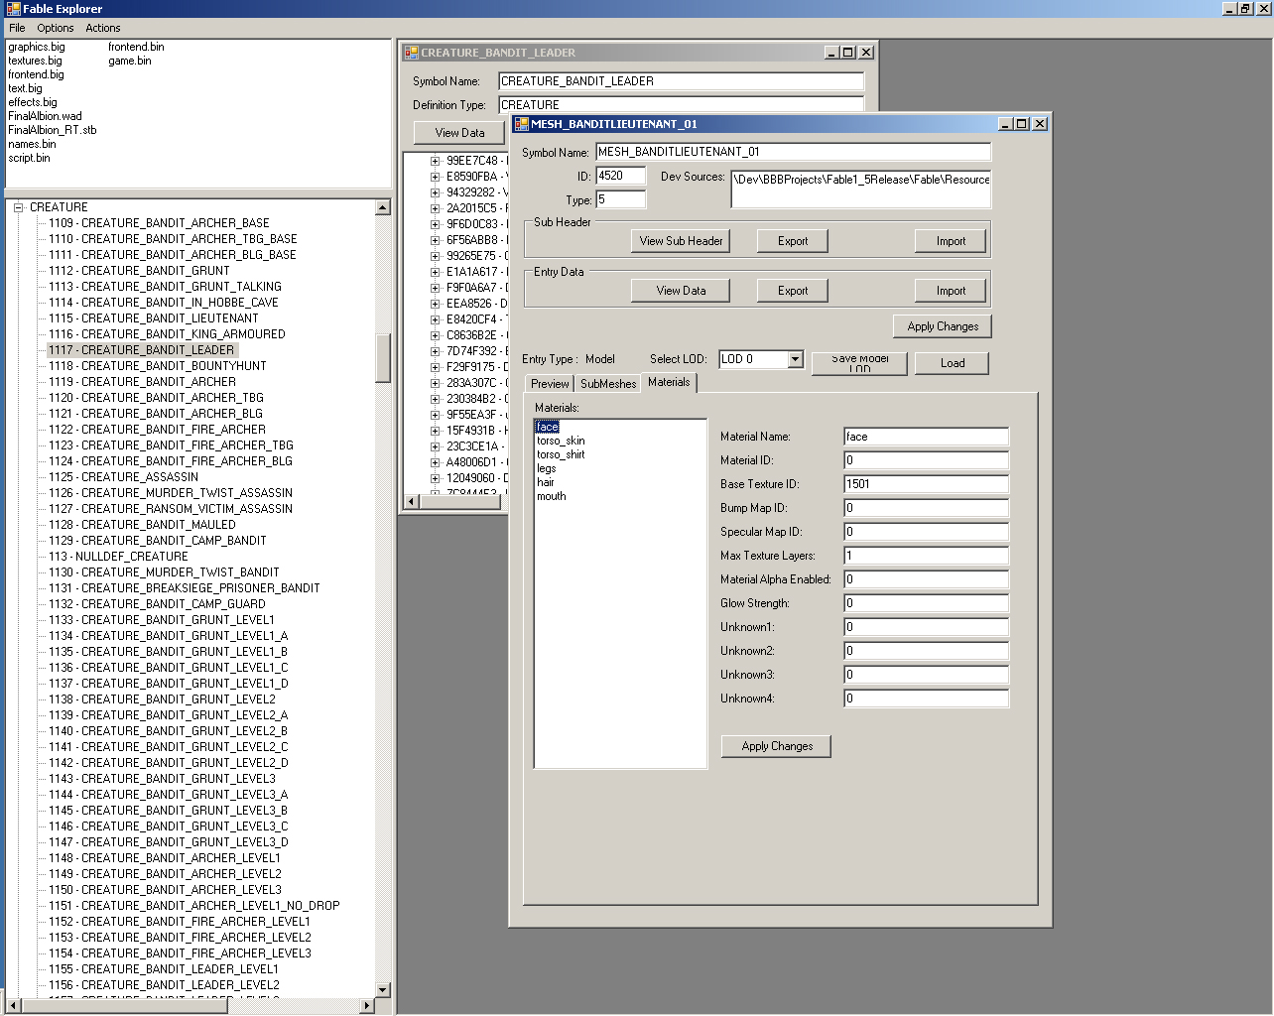Switch to the SubMeshes tab
This screenshot has width=1274, height=1016.
(608, 384)
